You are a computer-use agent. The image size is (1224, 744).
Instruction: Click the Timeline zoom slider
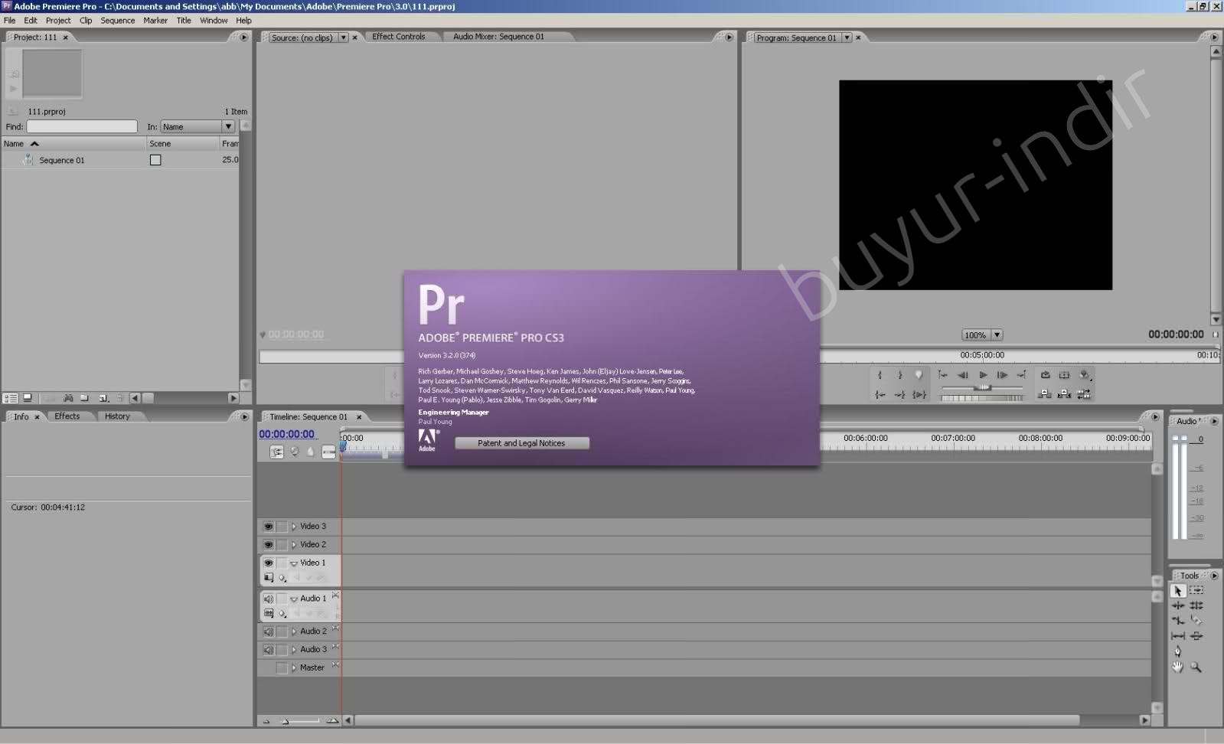point(299,721)
